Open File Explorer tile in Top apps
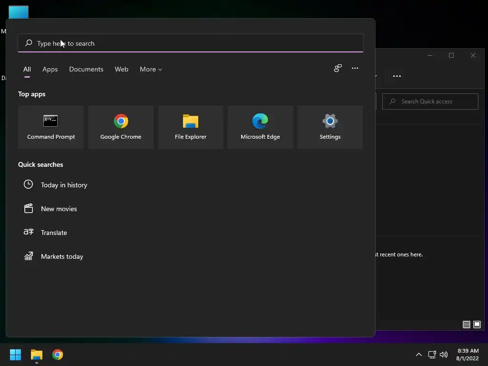The height and width of the screenshot is (366, 488). pos(191,127)
